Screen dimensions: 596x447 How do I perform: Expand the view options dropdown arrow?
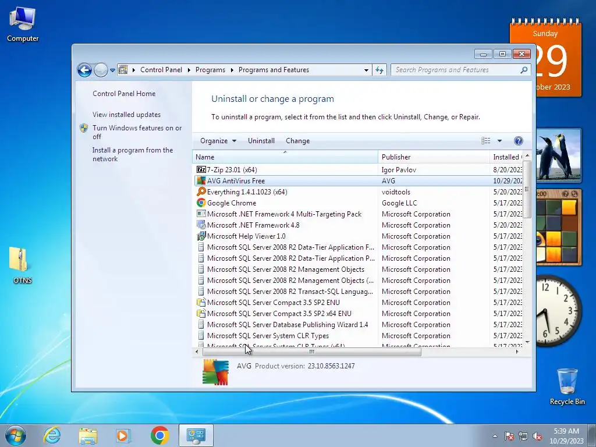tap(499, 141)
